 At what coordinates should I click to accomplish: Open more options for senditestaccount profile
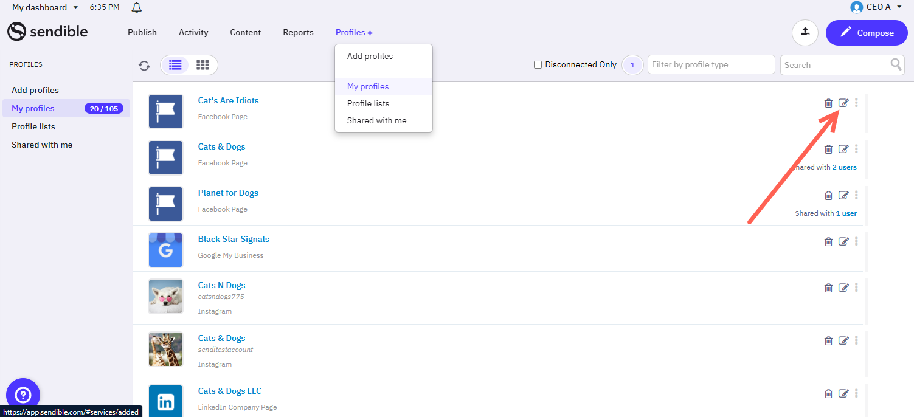pyautogui.click(x=856, y=340)
